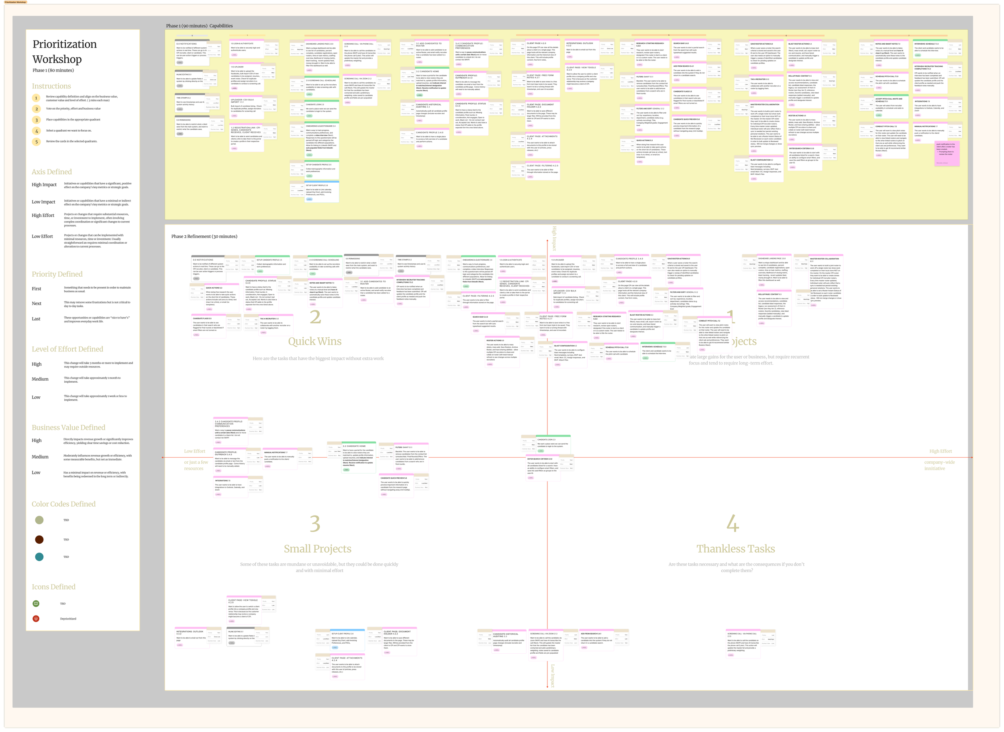The image size is (1004, 732).
Task: Select the yellow step 1 instruction circle
Action: 36,98
